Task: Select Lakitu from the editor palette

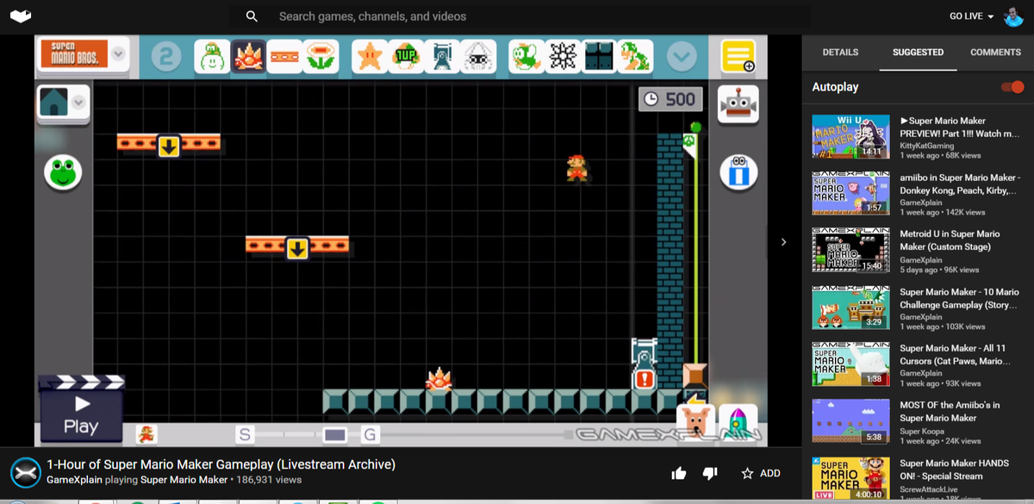Action: pos(477,57)
